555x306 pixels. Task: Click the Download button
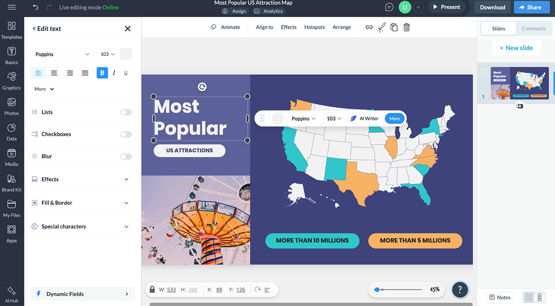tap(493, 7)
